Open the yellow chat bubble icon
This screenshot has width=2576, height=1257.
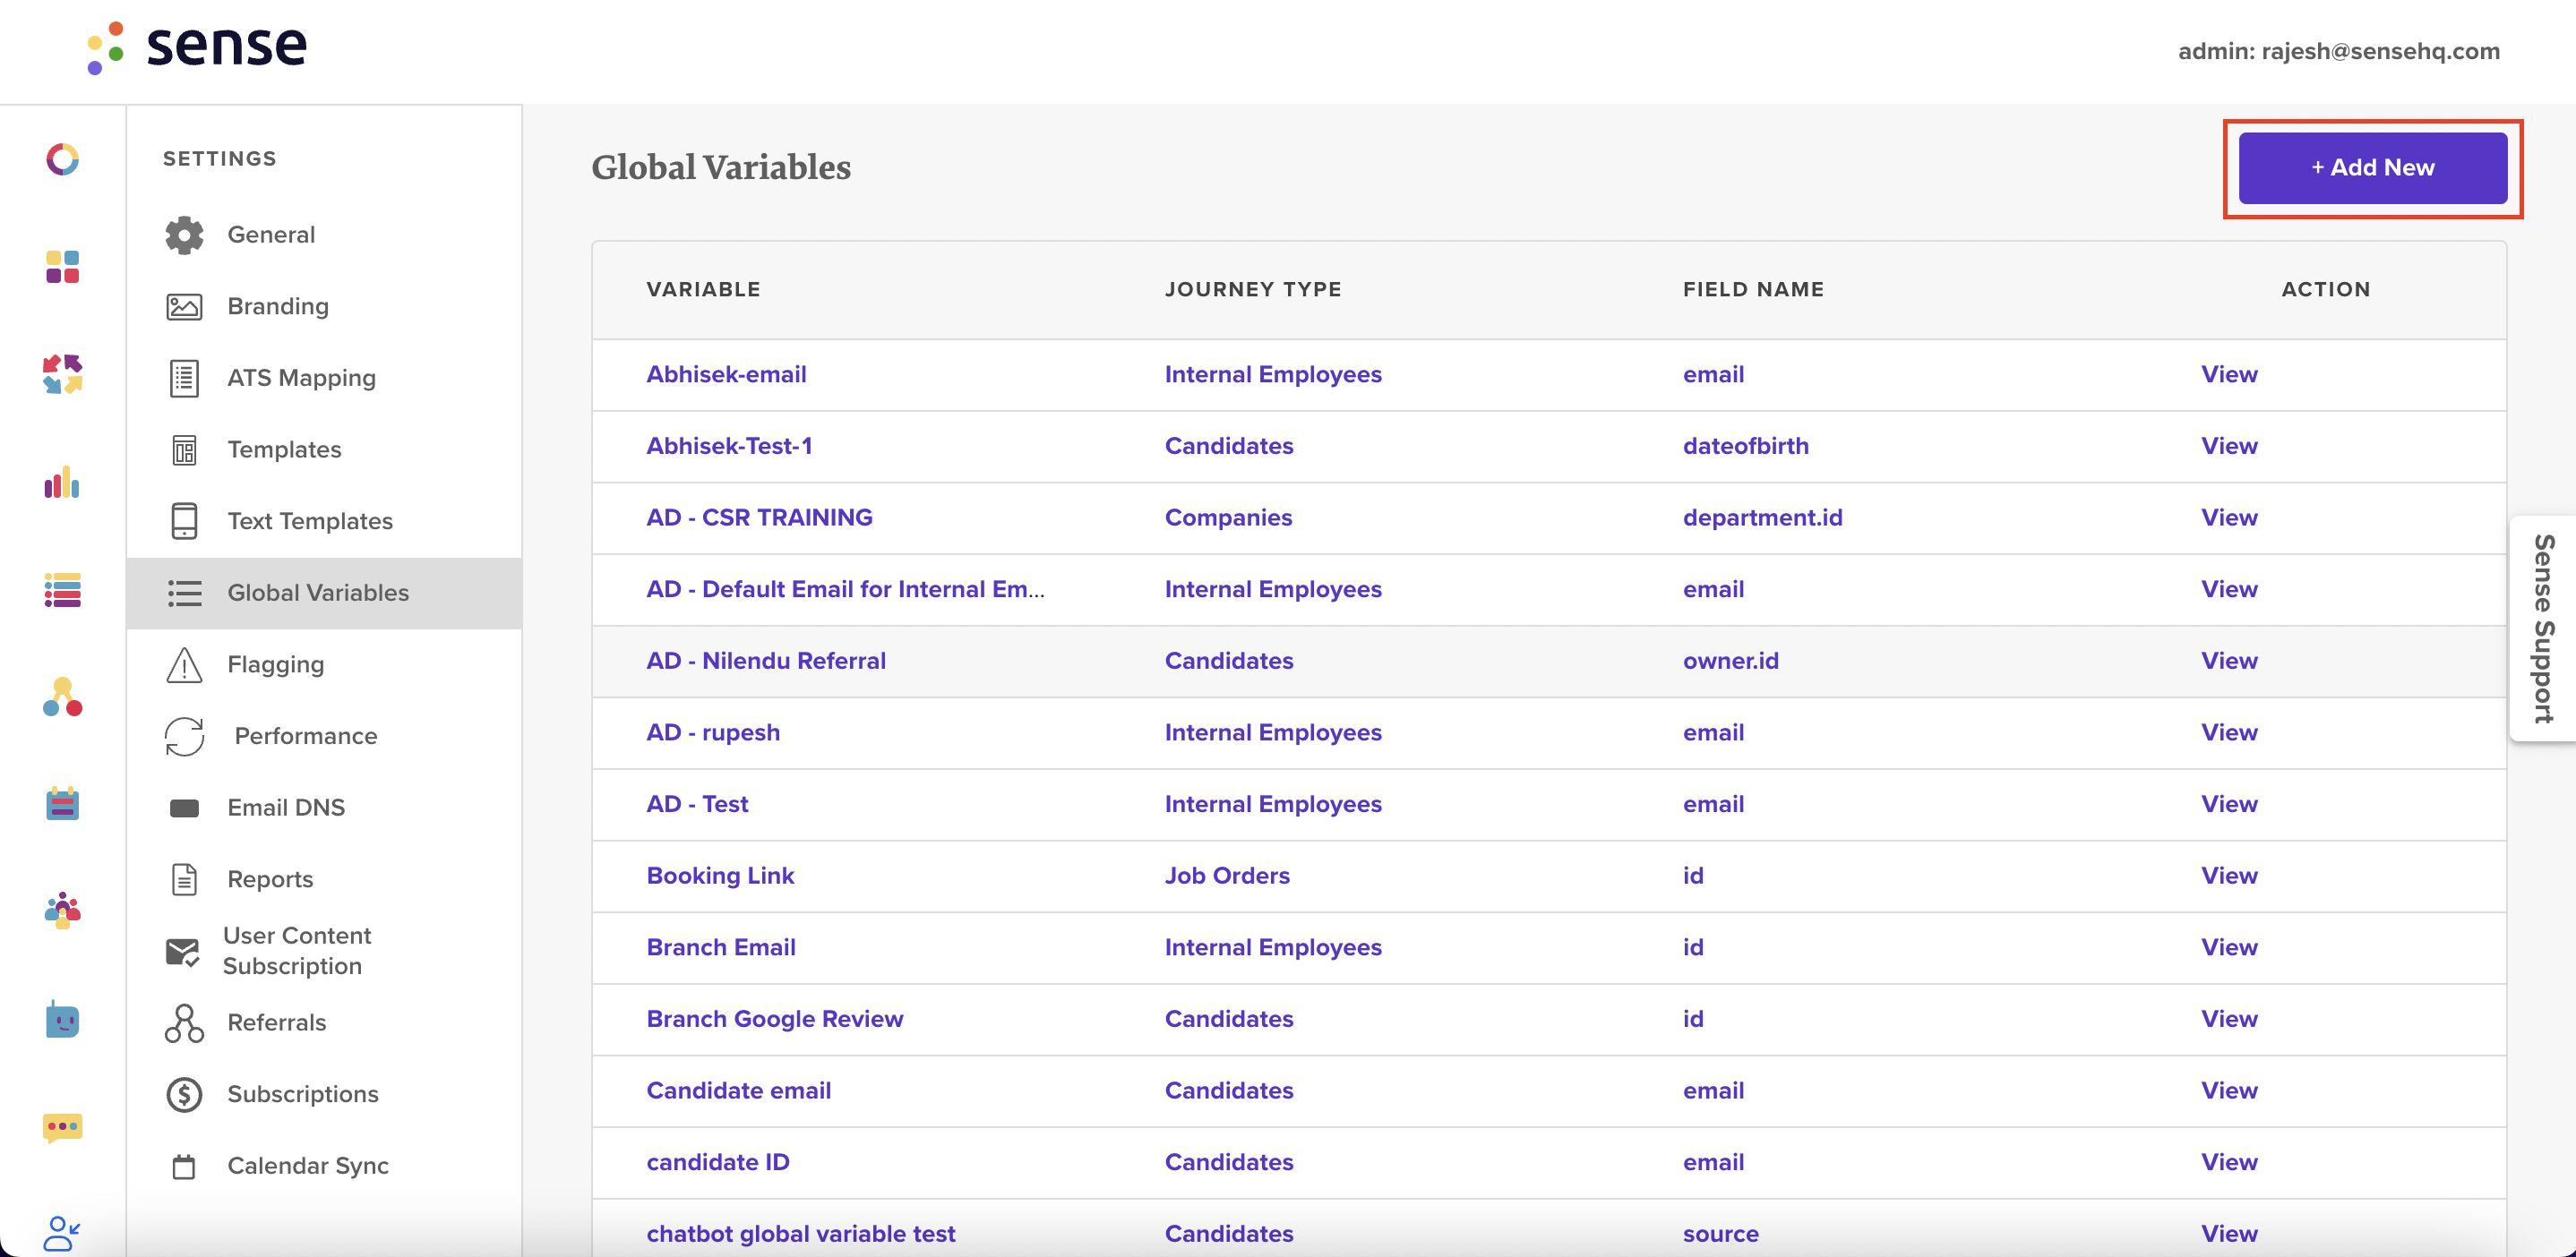pyautogui.click(x=62, y=1128)
